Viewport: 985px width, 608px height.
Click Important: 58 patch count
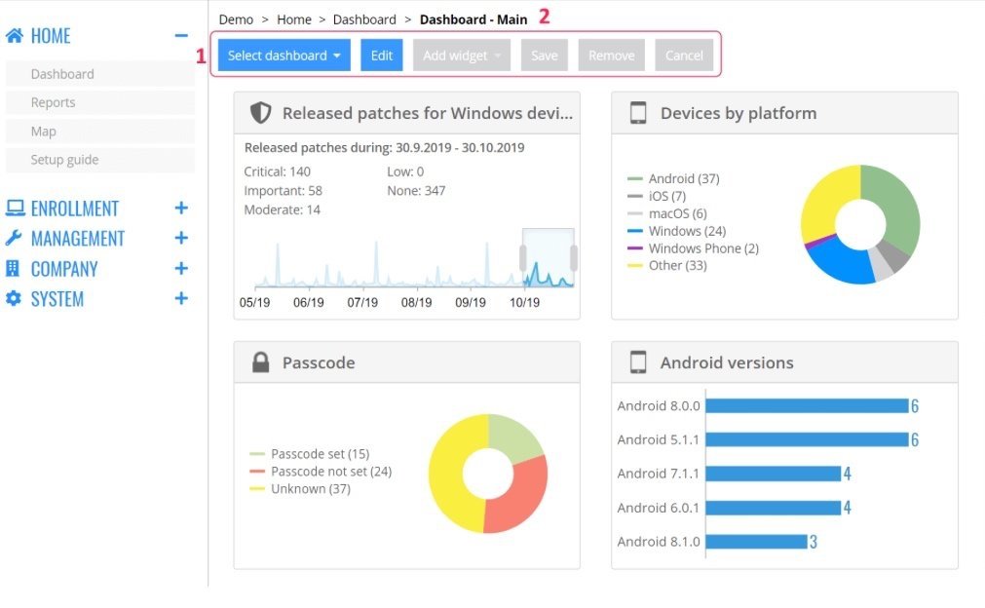pos(283,190)
